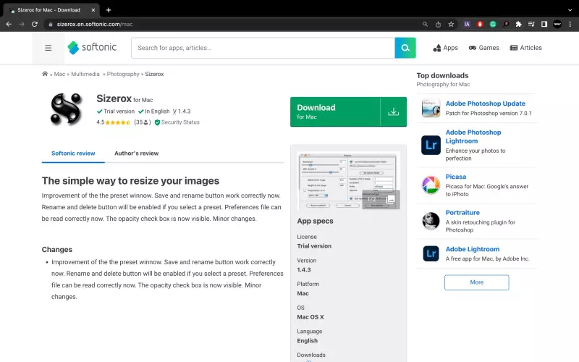The image size is (579, 362).
Task: Click the green Download for Mac button
Action: [348, 112]
